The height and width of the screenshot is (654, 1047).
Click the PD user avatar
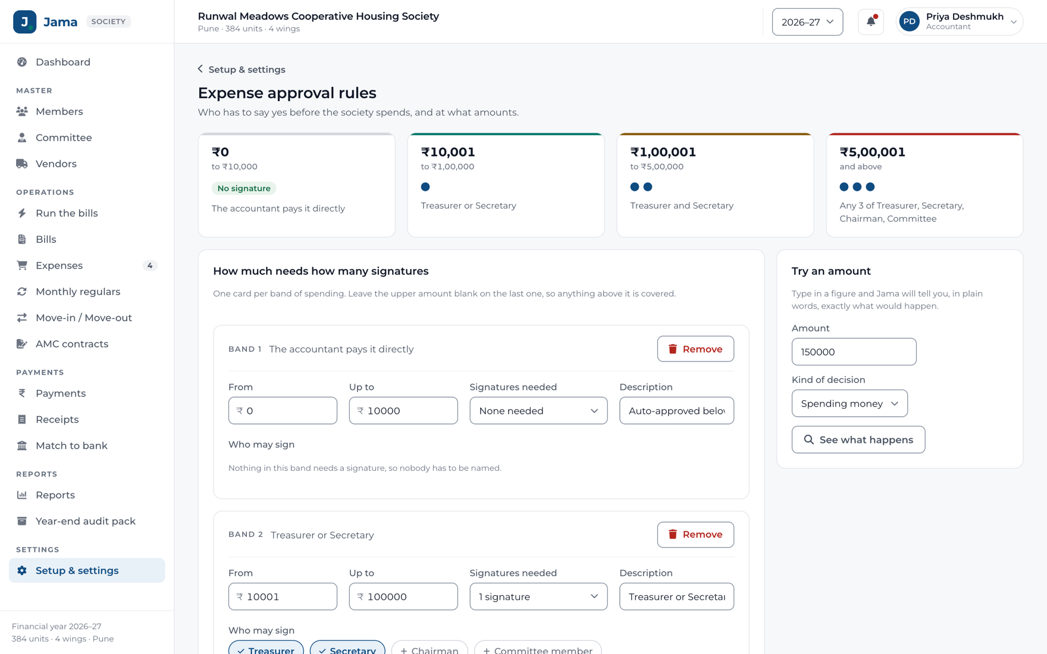[x=910, y=22]
